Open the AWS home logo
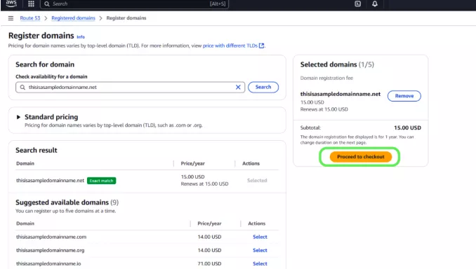 point(11,4)
